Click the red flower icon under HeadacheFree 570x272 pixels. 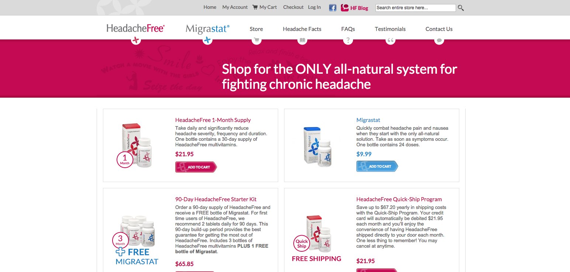tap(136, 40)
